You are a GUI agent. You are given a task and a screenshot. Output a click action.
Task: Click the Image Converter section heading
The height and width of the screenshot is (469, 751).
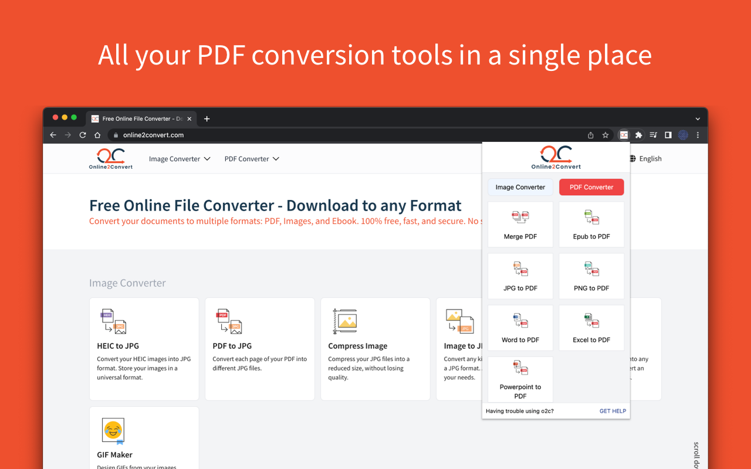tap(127, 283)
